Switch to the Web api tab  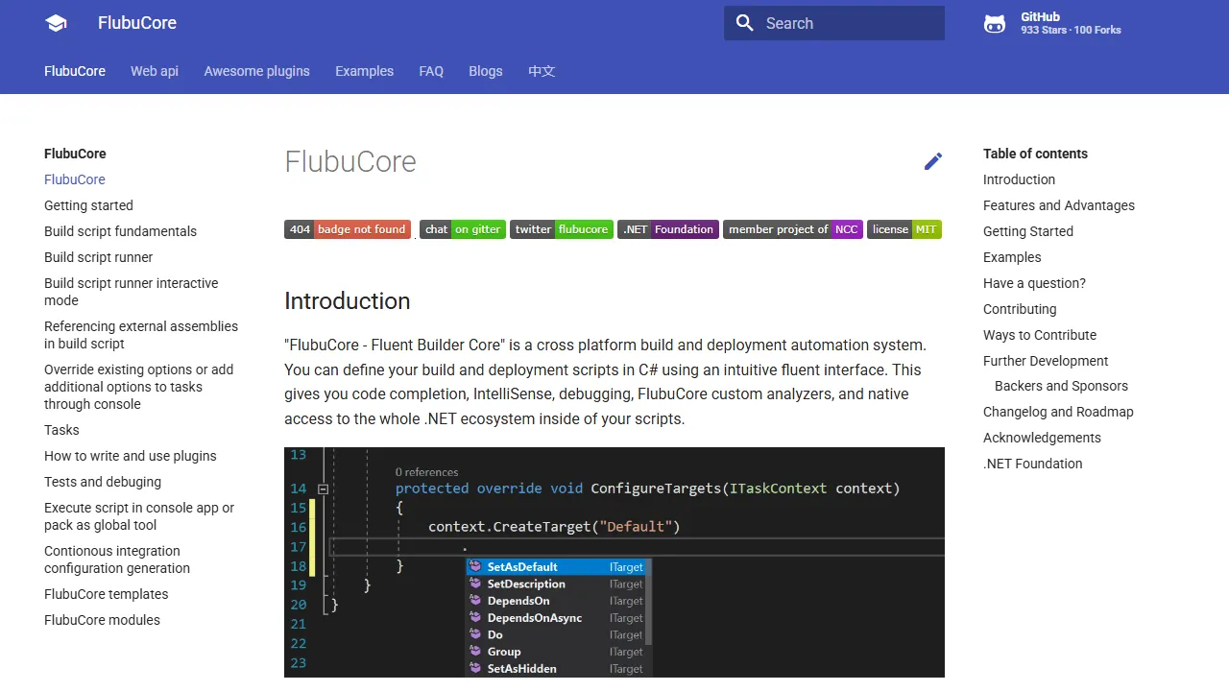tap(154, 71)
